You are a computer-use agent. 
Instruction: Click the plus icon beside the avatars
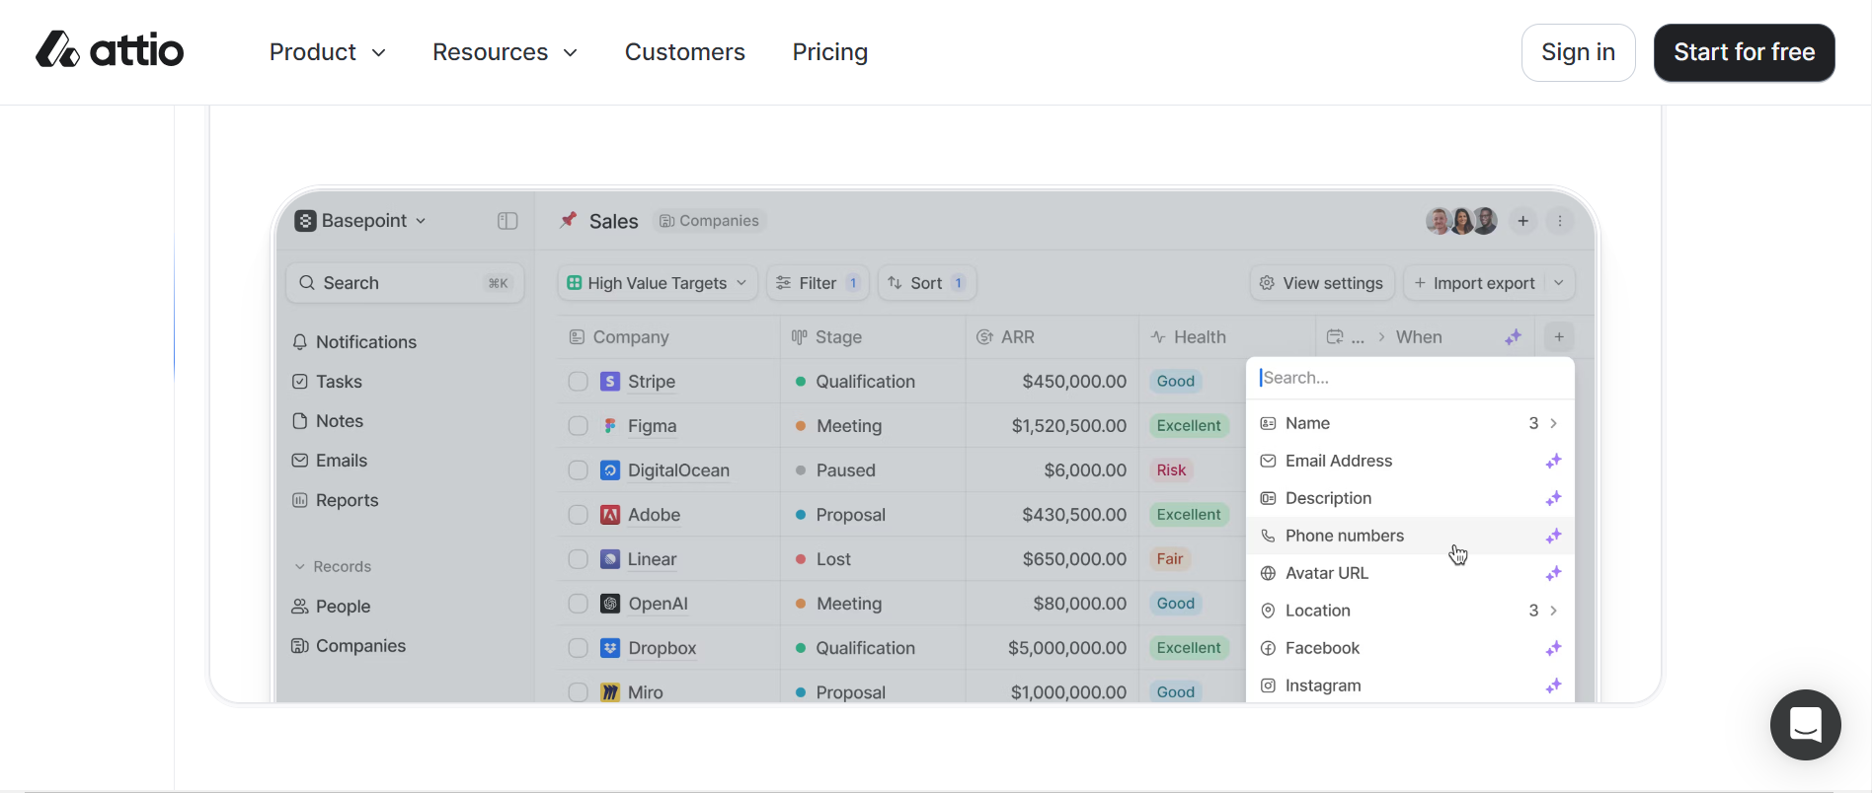(1523, 221)
